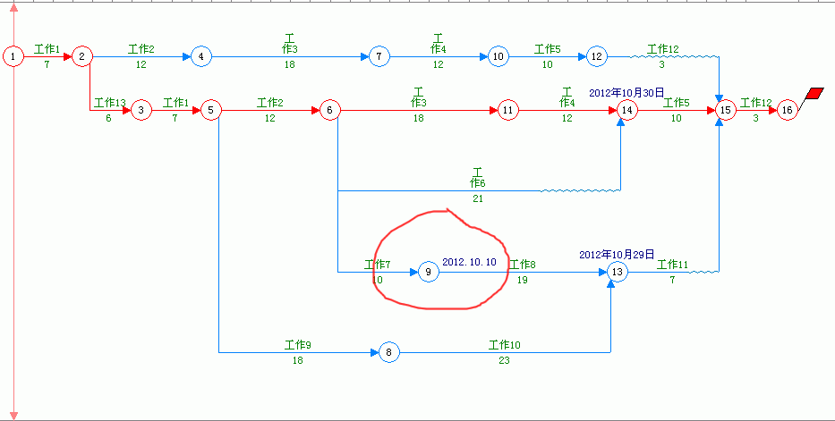Click the 2012.10.10 date text
This screenshot has width=835, height=421.
coord(469,262)
